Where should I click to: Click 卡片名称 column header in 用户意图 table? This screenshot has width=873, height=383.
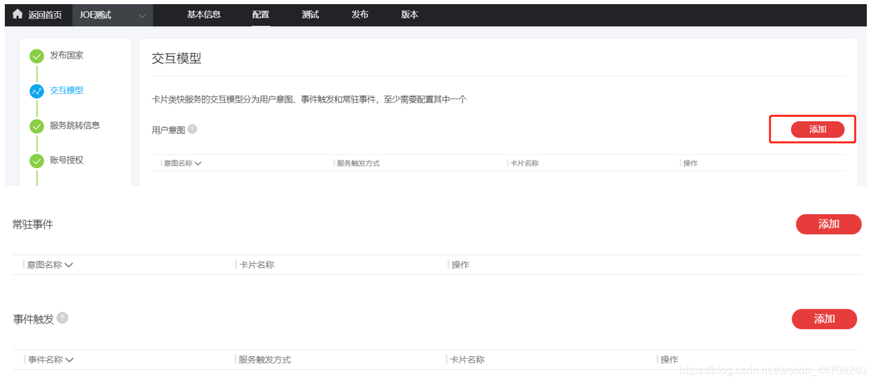coord(524,163)
